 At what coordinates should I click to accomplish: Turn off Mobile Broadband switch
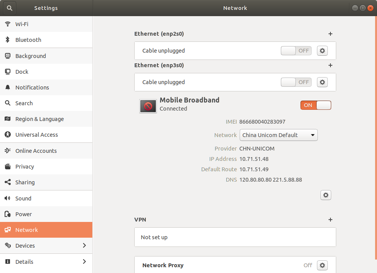tap(316, 105)
